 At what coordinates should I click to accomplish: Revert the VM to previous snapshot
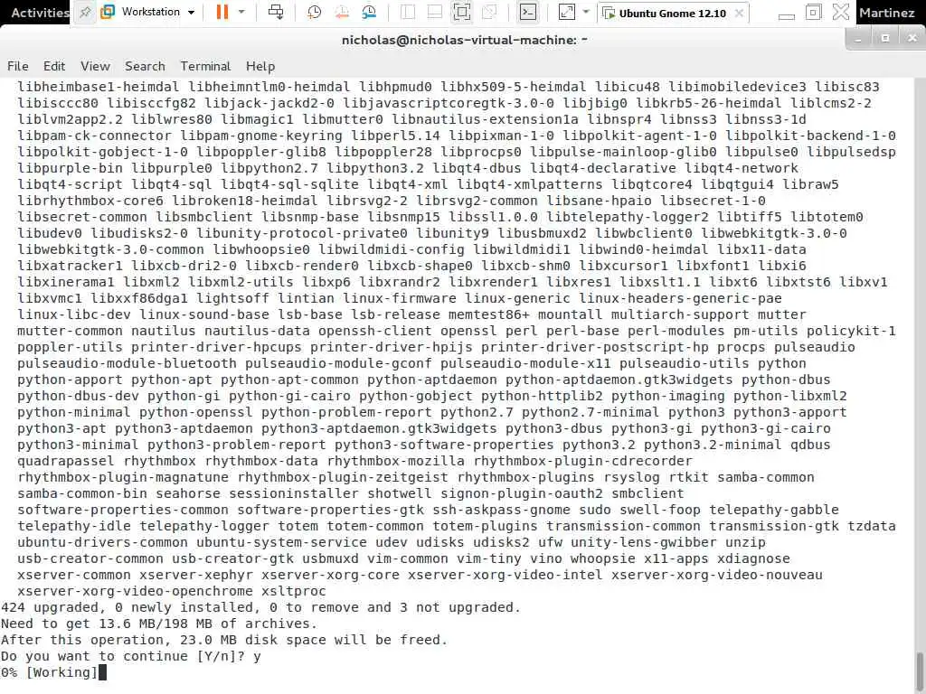point(341,12)
